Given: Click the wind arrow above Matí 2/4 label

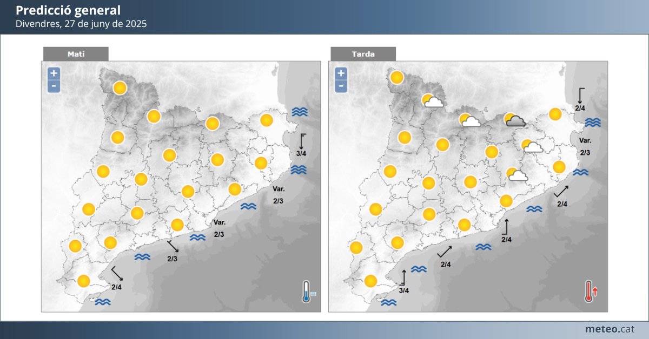Looking at the screenshot, I should pyautogui.click(x=117, y=274).
